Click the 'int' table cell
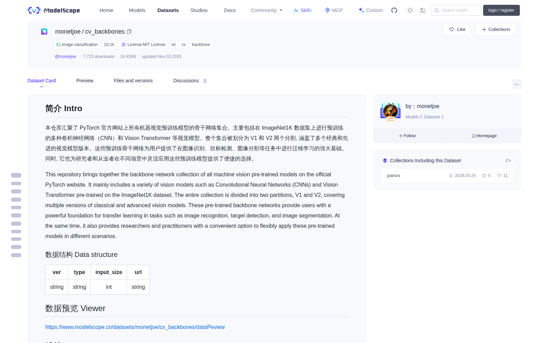Screen dimensions: 549x343 point(109,287)
